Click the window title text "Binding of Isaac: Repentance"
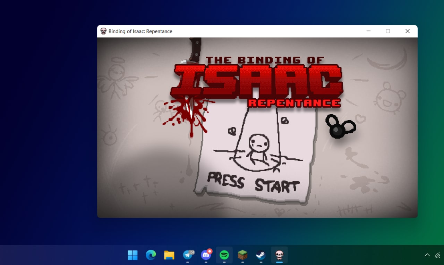The image size is (444, 265). point(140,31)
